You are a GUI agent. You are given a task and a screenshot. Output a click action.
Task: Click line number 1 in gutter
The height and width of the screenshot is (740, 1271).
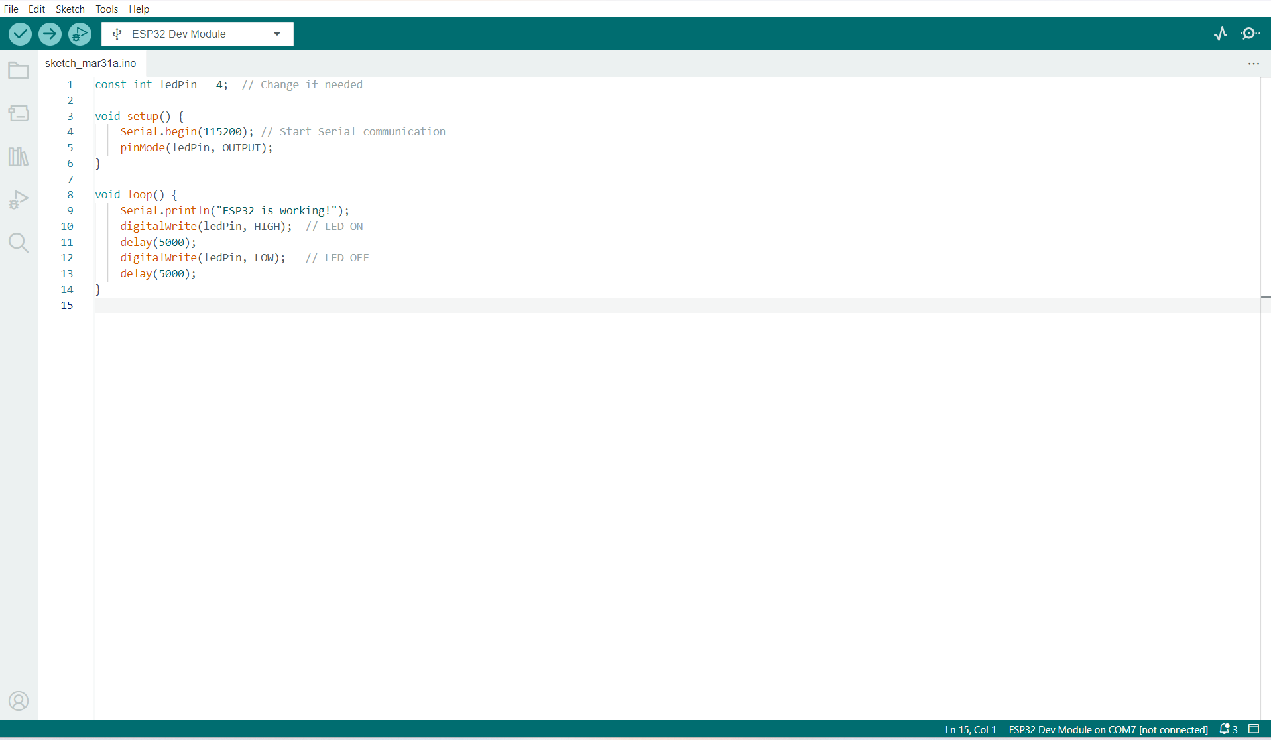[70, 85]
